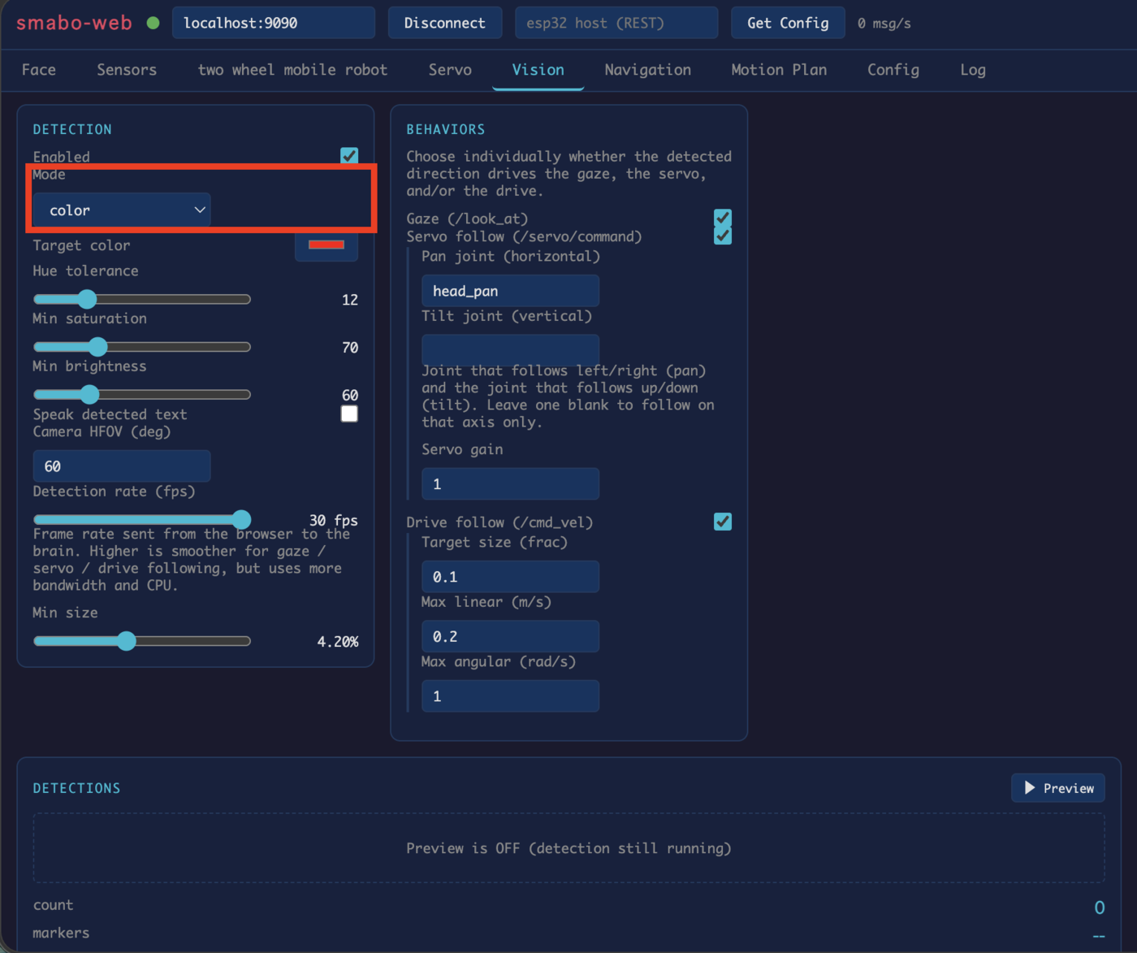Toggle Servo follow checkbox
Viewport: 1137px width, 953px height.
pos(723,236)
